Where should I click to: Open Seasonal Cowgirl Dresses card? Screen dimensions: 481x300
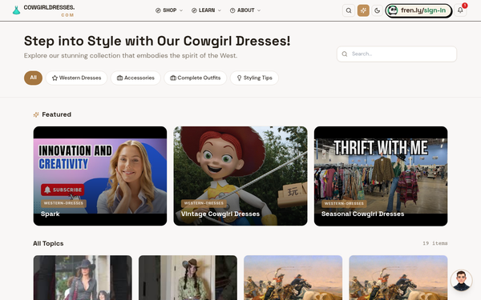pyautogui.click(x=381, y=176)
